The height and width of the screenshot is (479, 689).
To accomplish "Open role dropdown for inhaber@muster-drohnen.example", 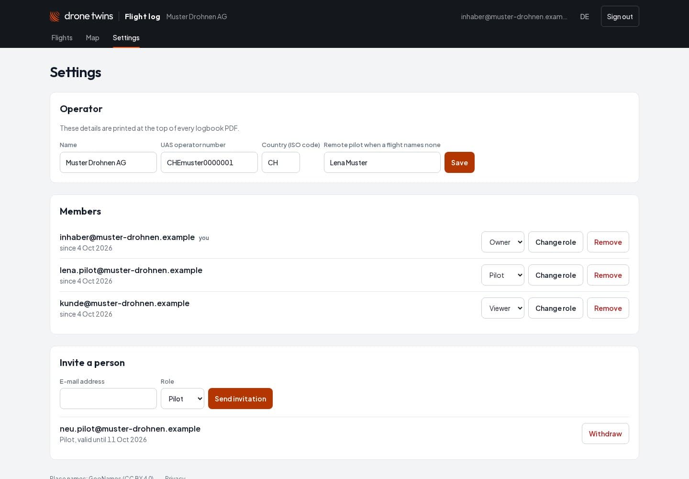I will click(503, 242).
